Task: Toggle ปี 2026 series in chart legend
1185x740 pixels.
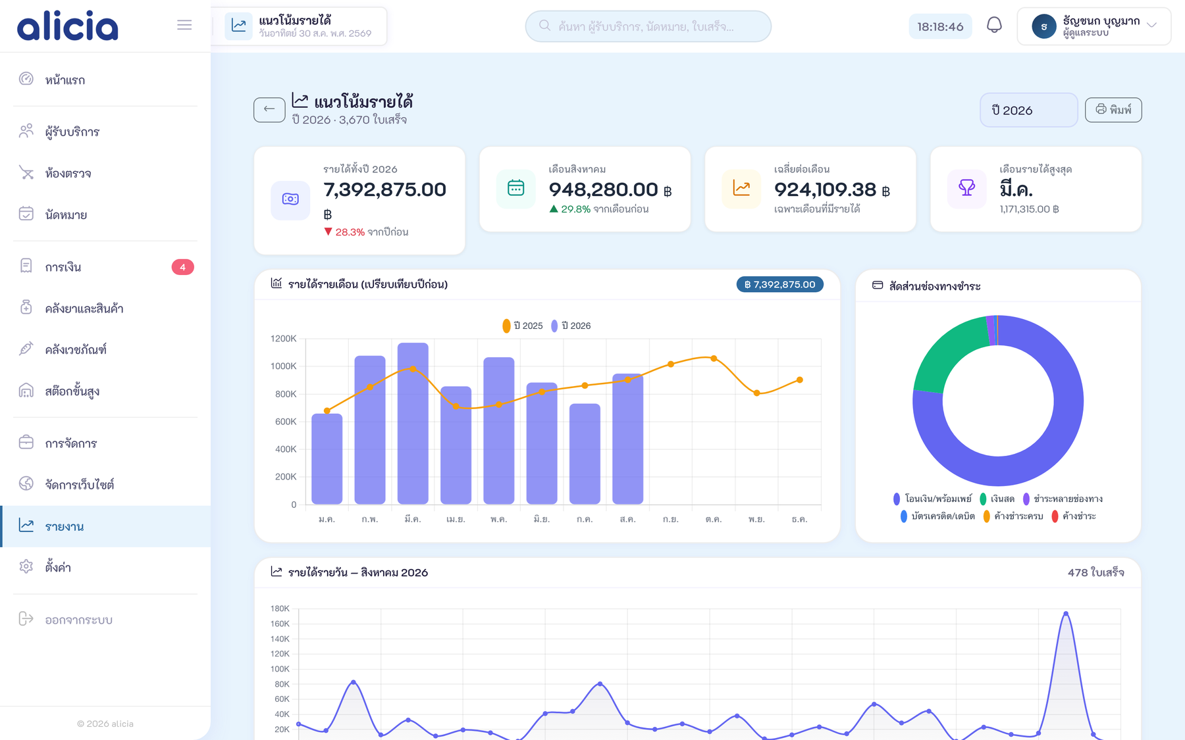Action: 571,326
